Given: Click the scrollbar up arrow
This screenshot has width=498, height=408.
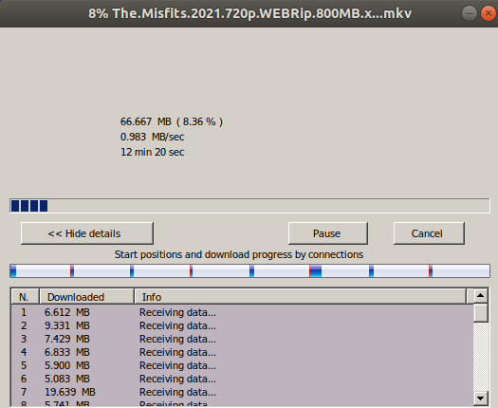Looking at the screenshot, I should (480, 296).
